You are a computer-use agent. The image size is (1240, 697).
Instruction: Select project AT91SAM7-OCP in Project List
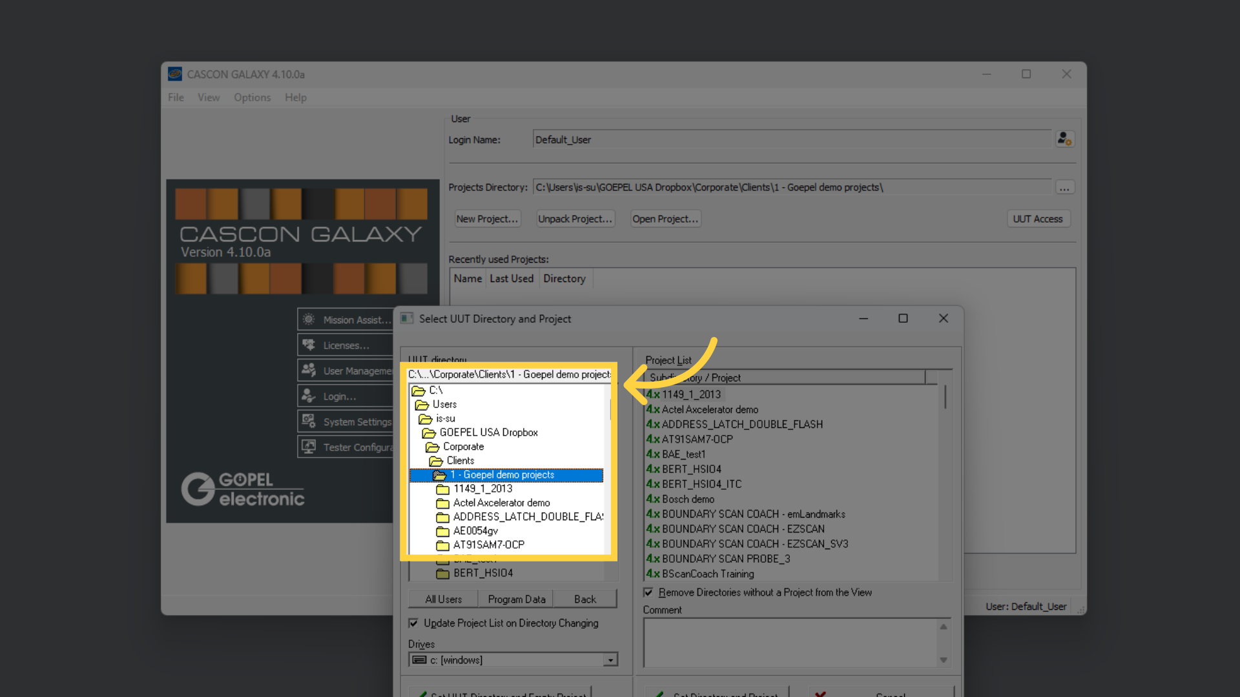coord(697,439)
